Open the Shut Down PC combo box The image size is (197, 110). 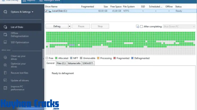[179, 26]
